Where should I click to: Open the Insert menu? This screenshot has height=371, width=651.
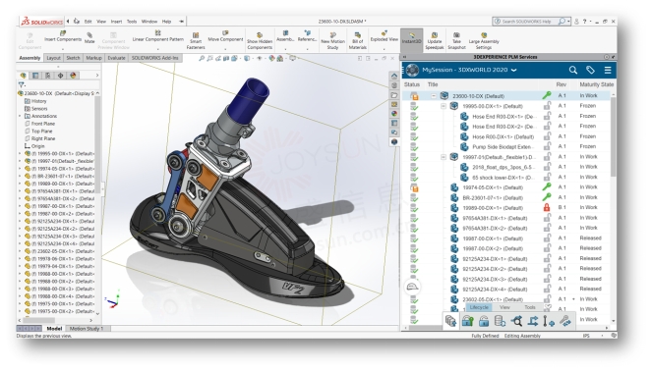click(x=116, y=22)
